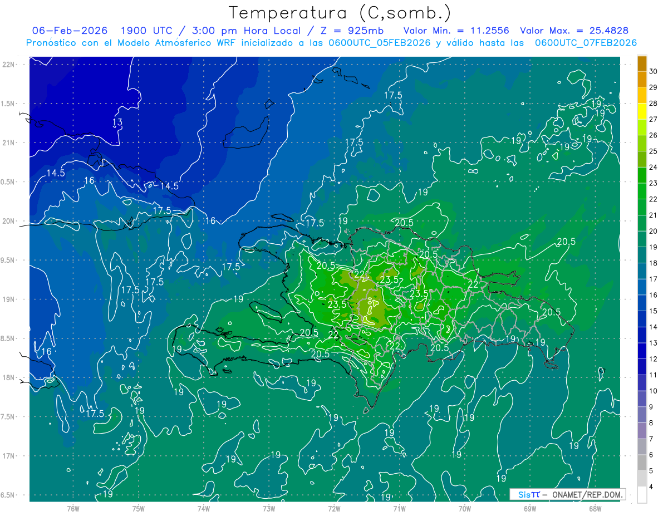Screen dimensions: 668x516
Task: Click the 68W longitude axis label
Action: [595, 509]
